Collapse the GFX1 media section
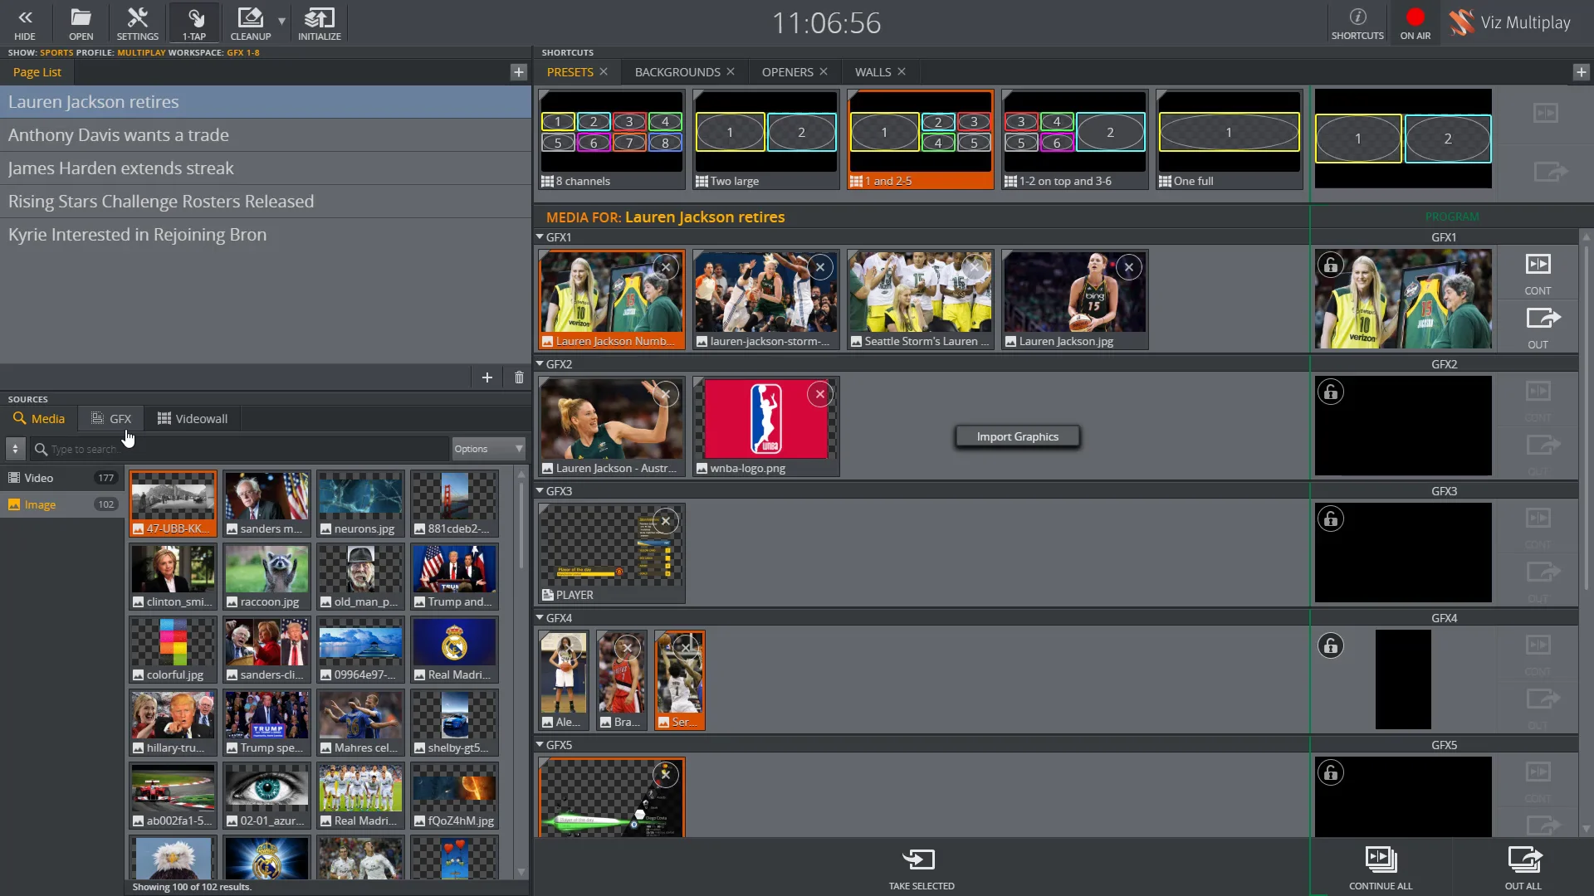This screenshot has width=1594, height=896. click(541, 237)
